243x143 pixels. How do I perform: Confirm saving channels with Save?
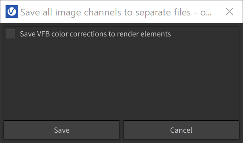tap(62, 130)
